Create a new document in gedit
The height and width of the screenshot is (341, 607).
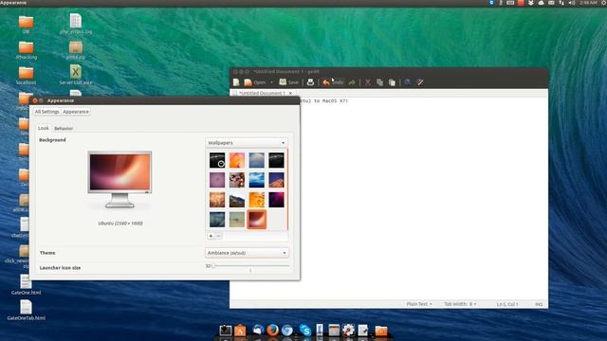click(236, 82)
